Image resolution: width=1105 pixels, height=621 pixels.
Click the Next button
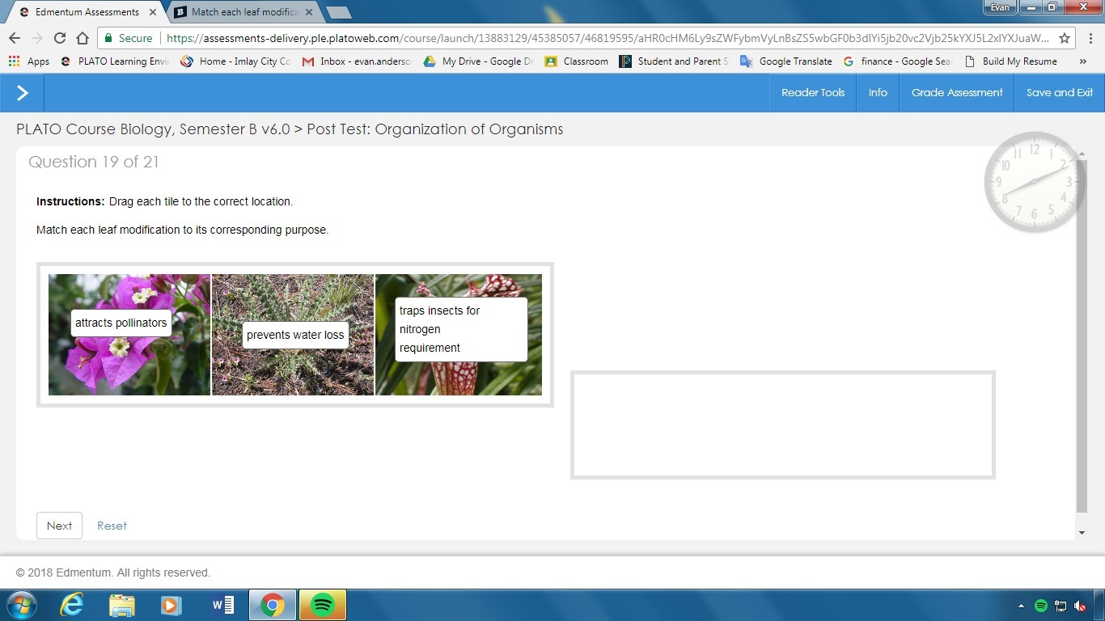[59, 526]
